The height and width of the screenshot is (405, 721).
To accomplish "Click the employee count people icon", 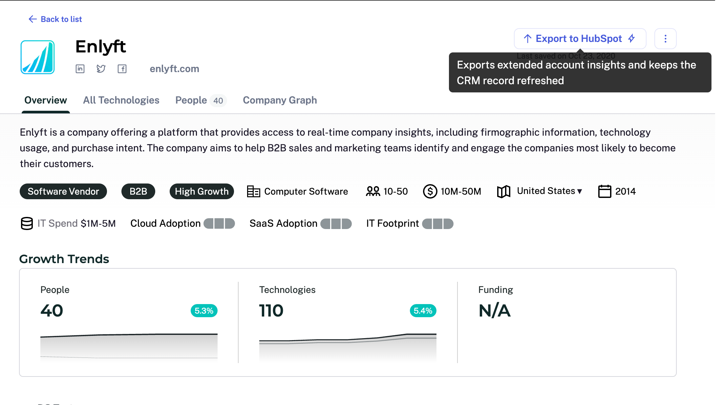I will 373,191.
